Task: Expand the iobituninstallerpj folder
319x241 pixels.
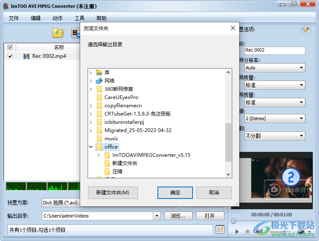Action: (x=91, y=122)
